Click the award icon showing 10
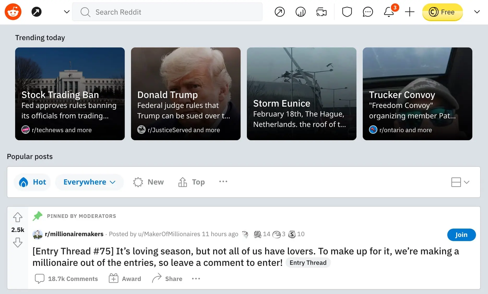 [292, 234]
